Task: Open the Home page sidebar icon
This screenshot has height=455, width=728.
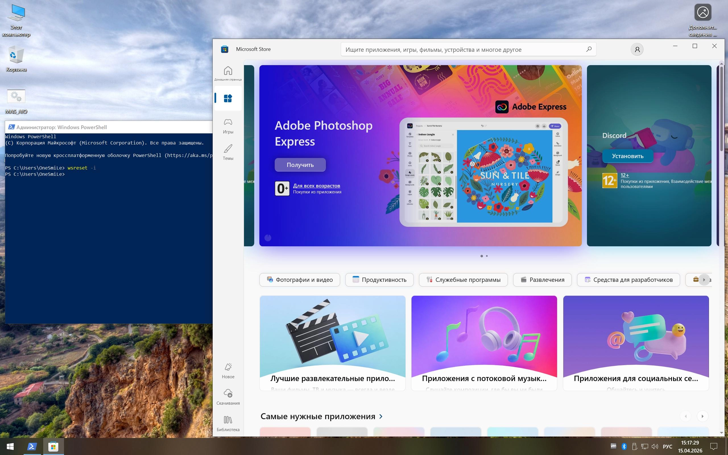Action: [228, 71]
